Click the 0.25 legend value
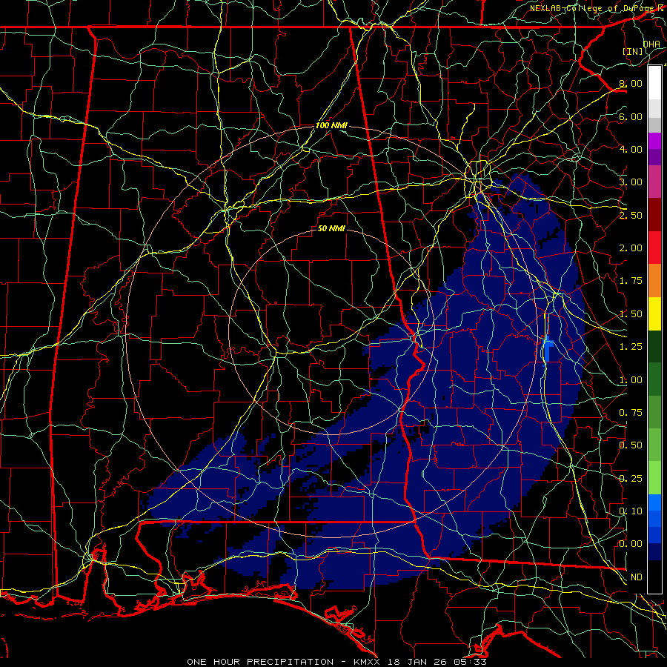Viewport: 667px width, 667px height. (631, 479)
